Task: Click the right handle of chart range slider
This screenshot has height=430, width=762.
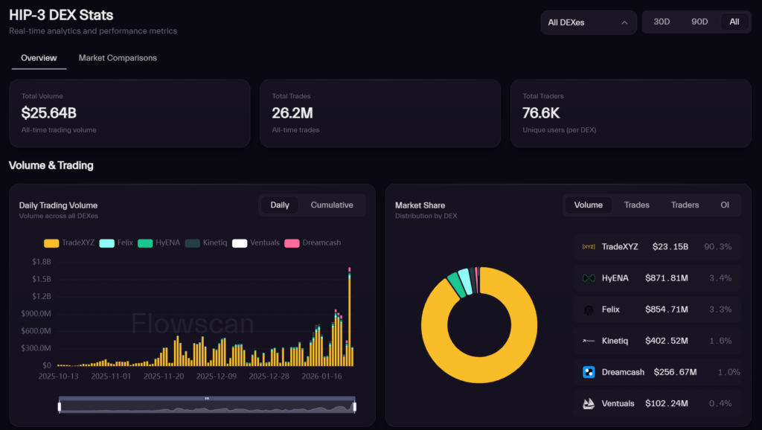Action: [x=355, y=406]
